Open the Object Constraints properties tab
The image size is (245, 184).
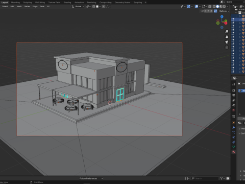click(x=234, y=142)
